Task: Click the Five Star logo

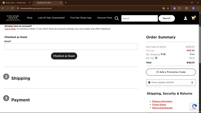Action: (13, 18)
